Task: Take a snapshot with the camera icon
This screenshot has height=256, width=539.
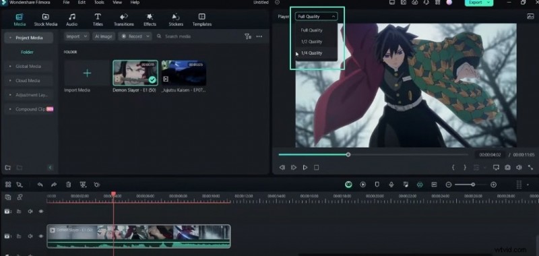Action: point(507,167)
